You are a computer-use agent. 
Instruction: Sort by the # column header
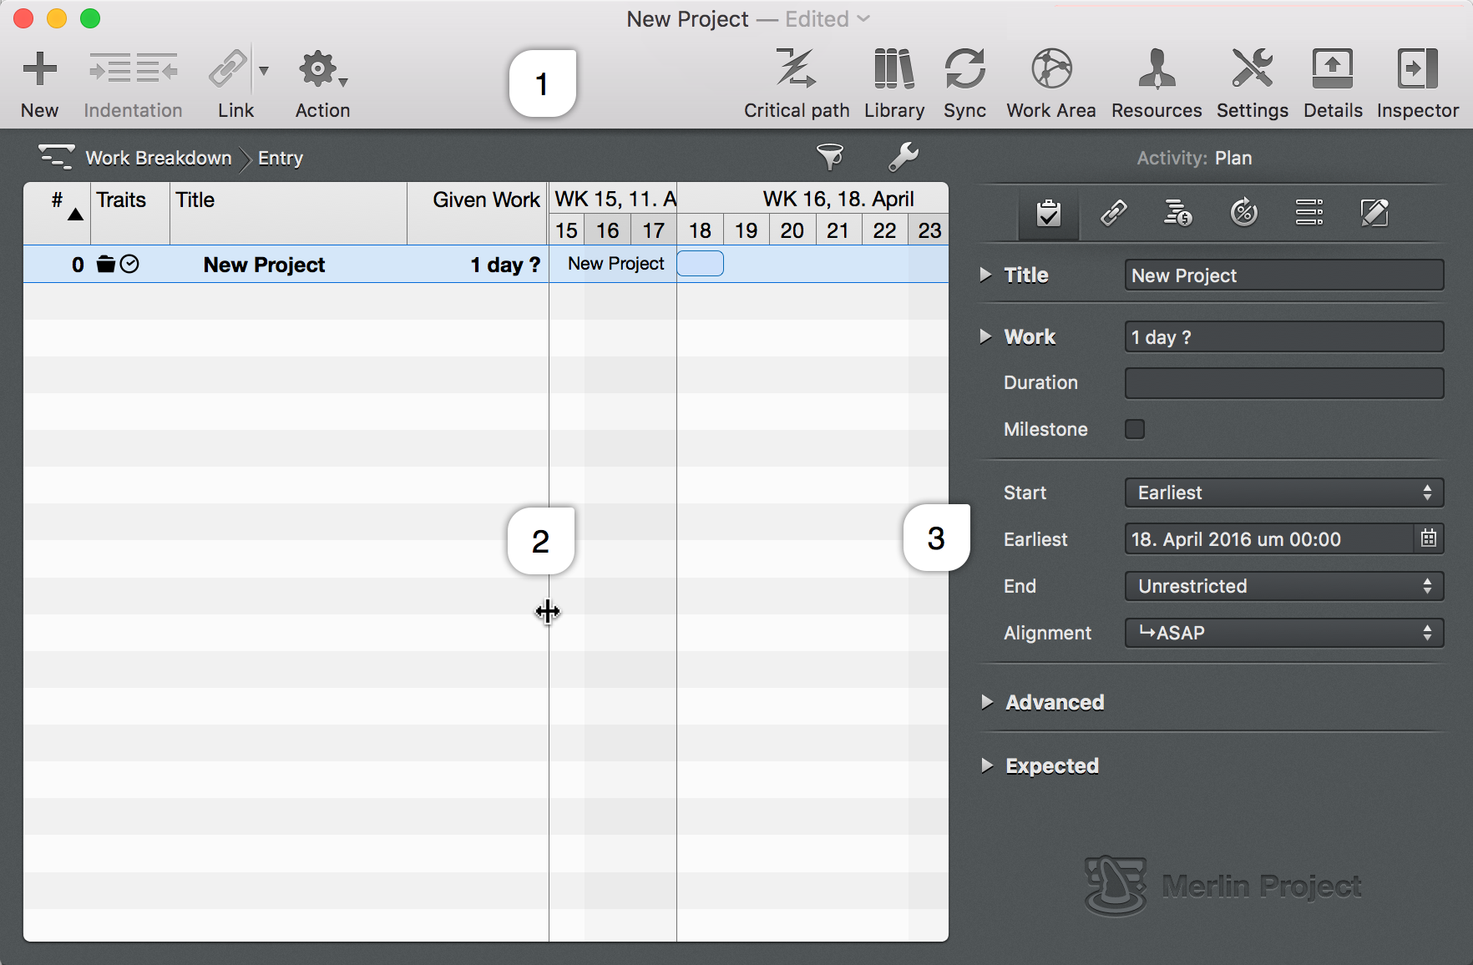[57, 213]
